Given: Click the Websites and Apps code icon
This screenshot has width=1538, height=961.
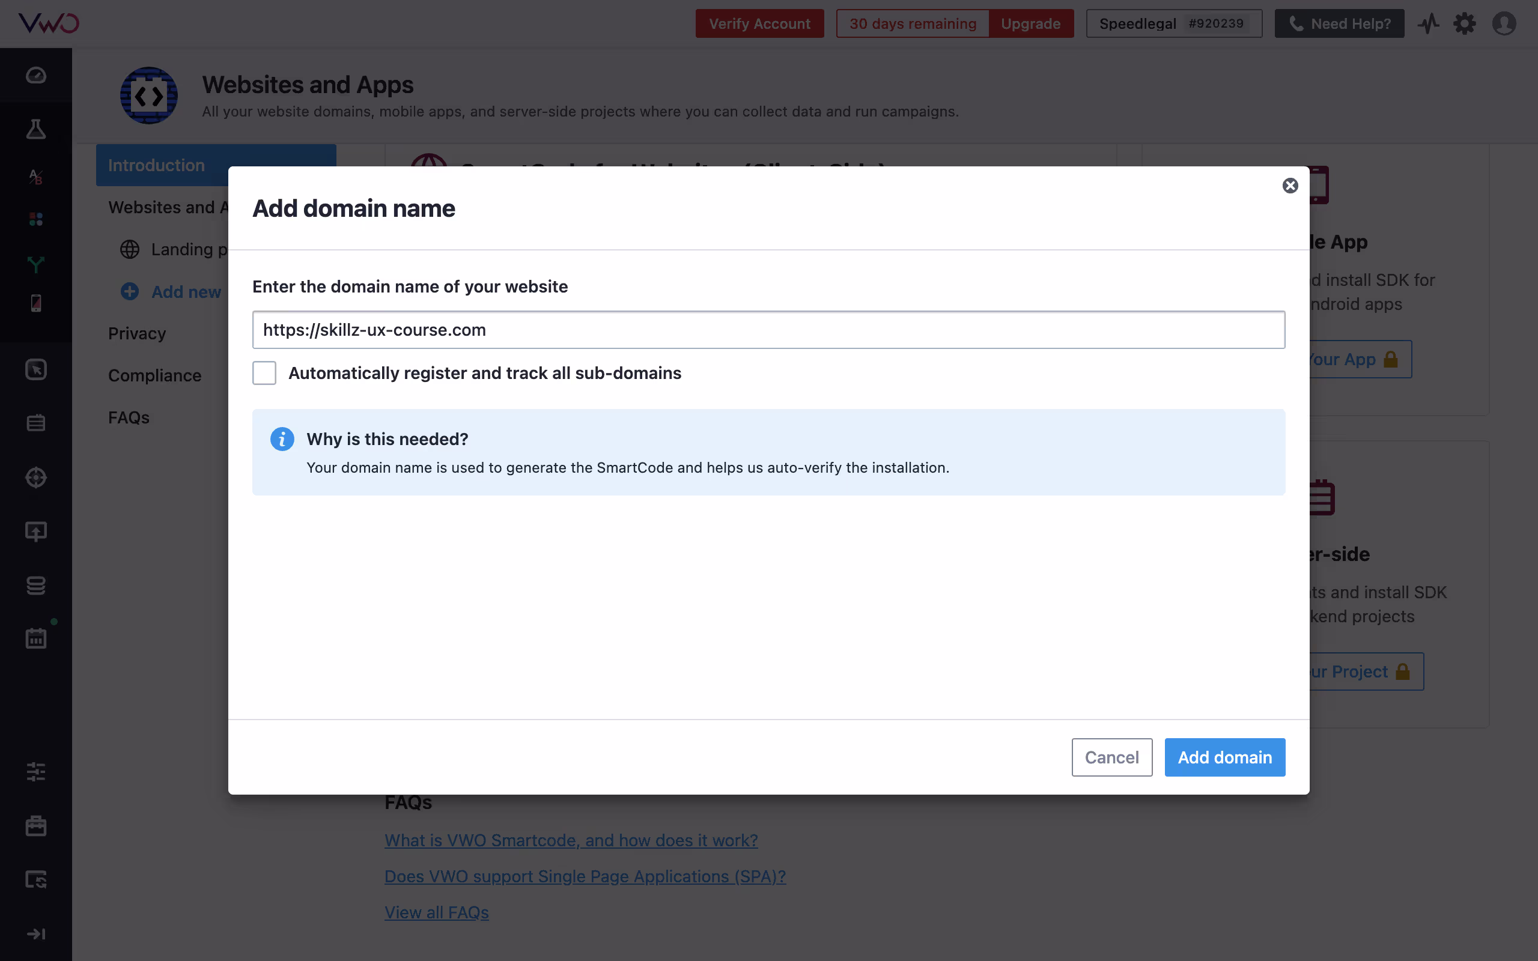Looking at the screenshot, I should 149,95.
